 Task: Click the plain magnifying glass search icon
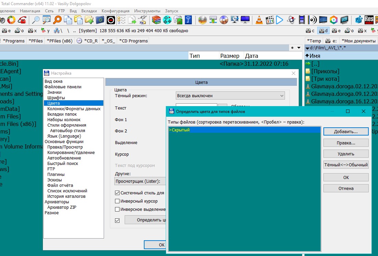[x=36, y=20]
